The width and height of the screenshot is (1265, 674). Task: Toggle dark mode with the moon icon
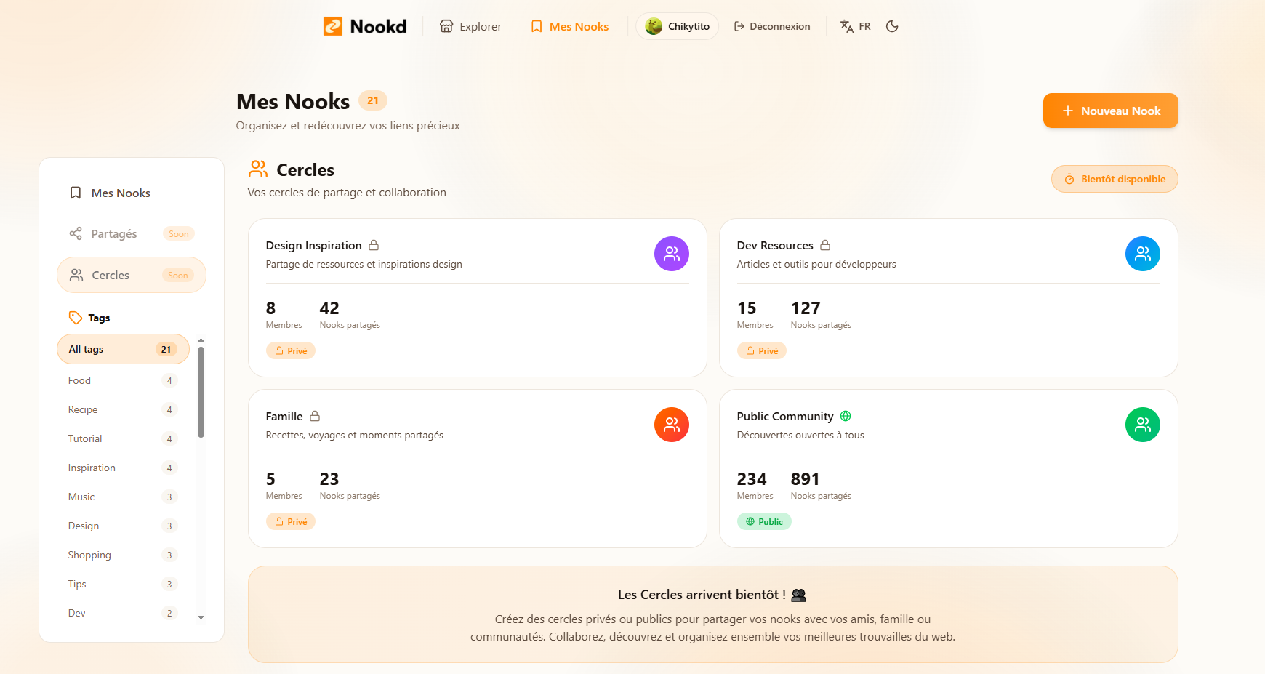pyautogui.click(x=892, y=25)
